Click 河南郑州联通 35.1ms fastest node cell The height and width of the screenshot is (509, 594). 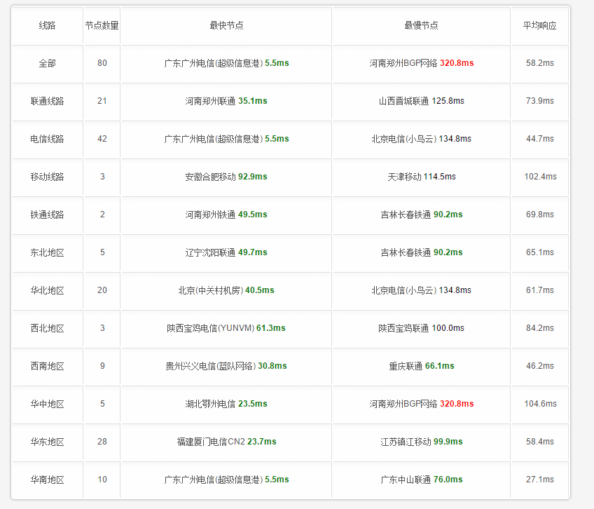coord(226,101)
